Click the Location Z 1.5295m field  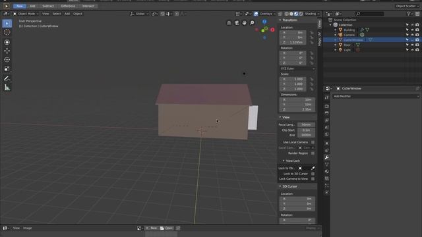click(x=293, y=42)
